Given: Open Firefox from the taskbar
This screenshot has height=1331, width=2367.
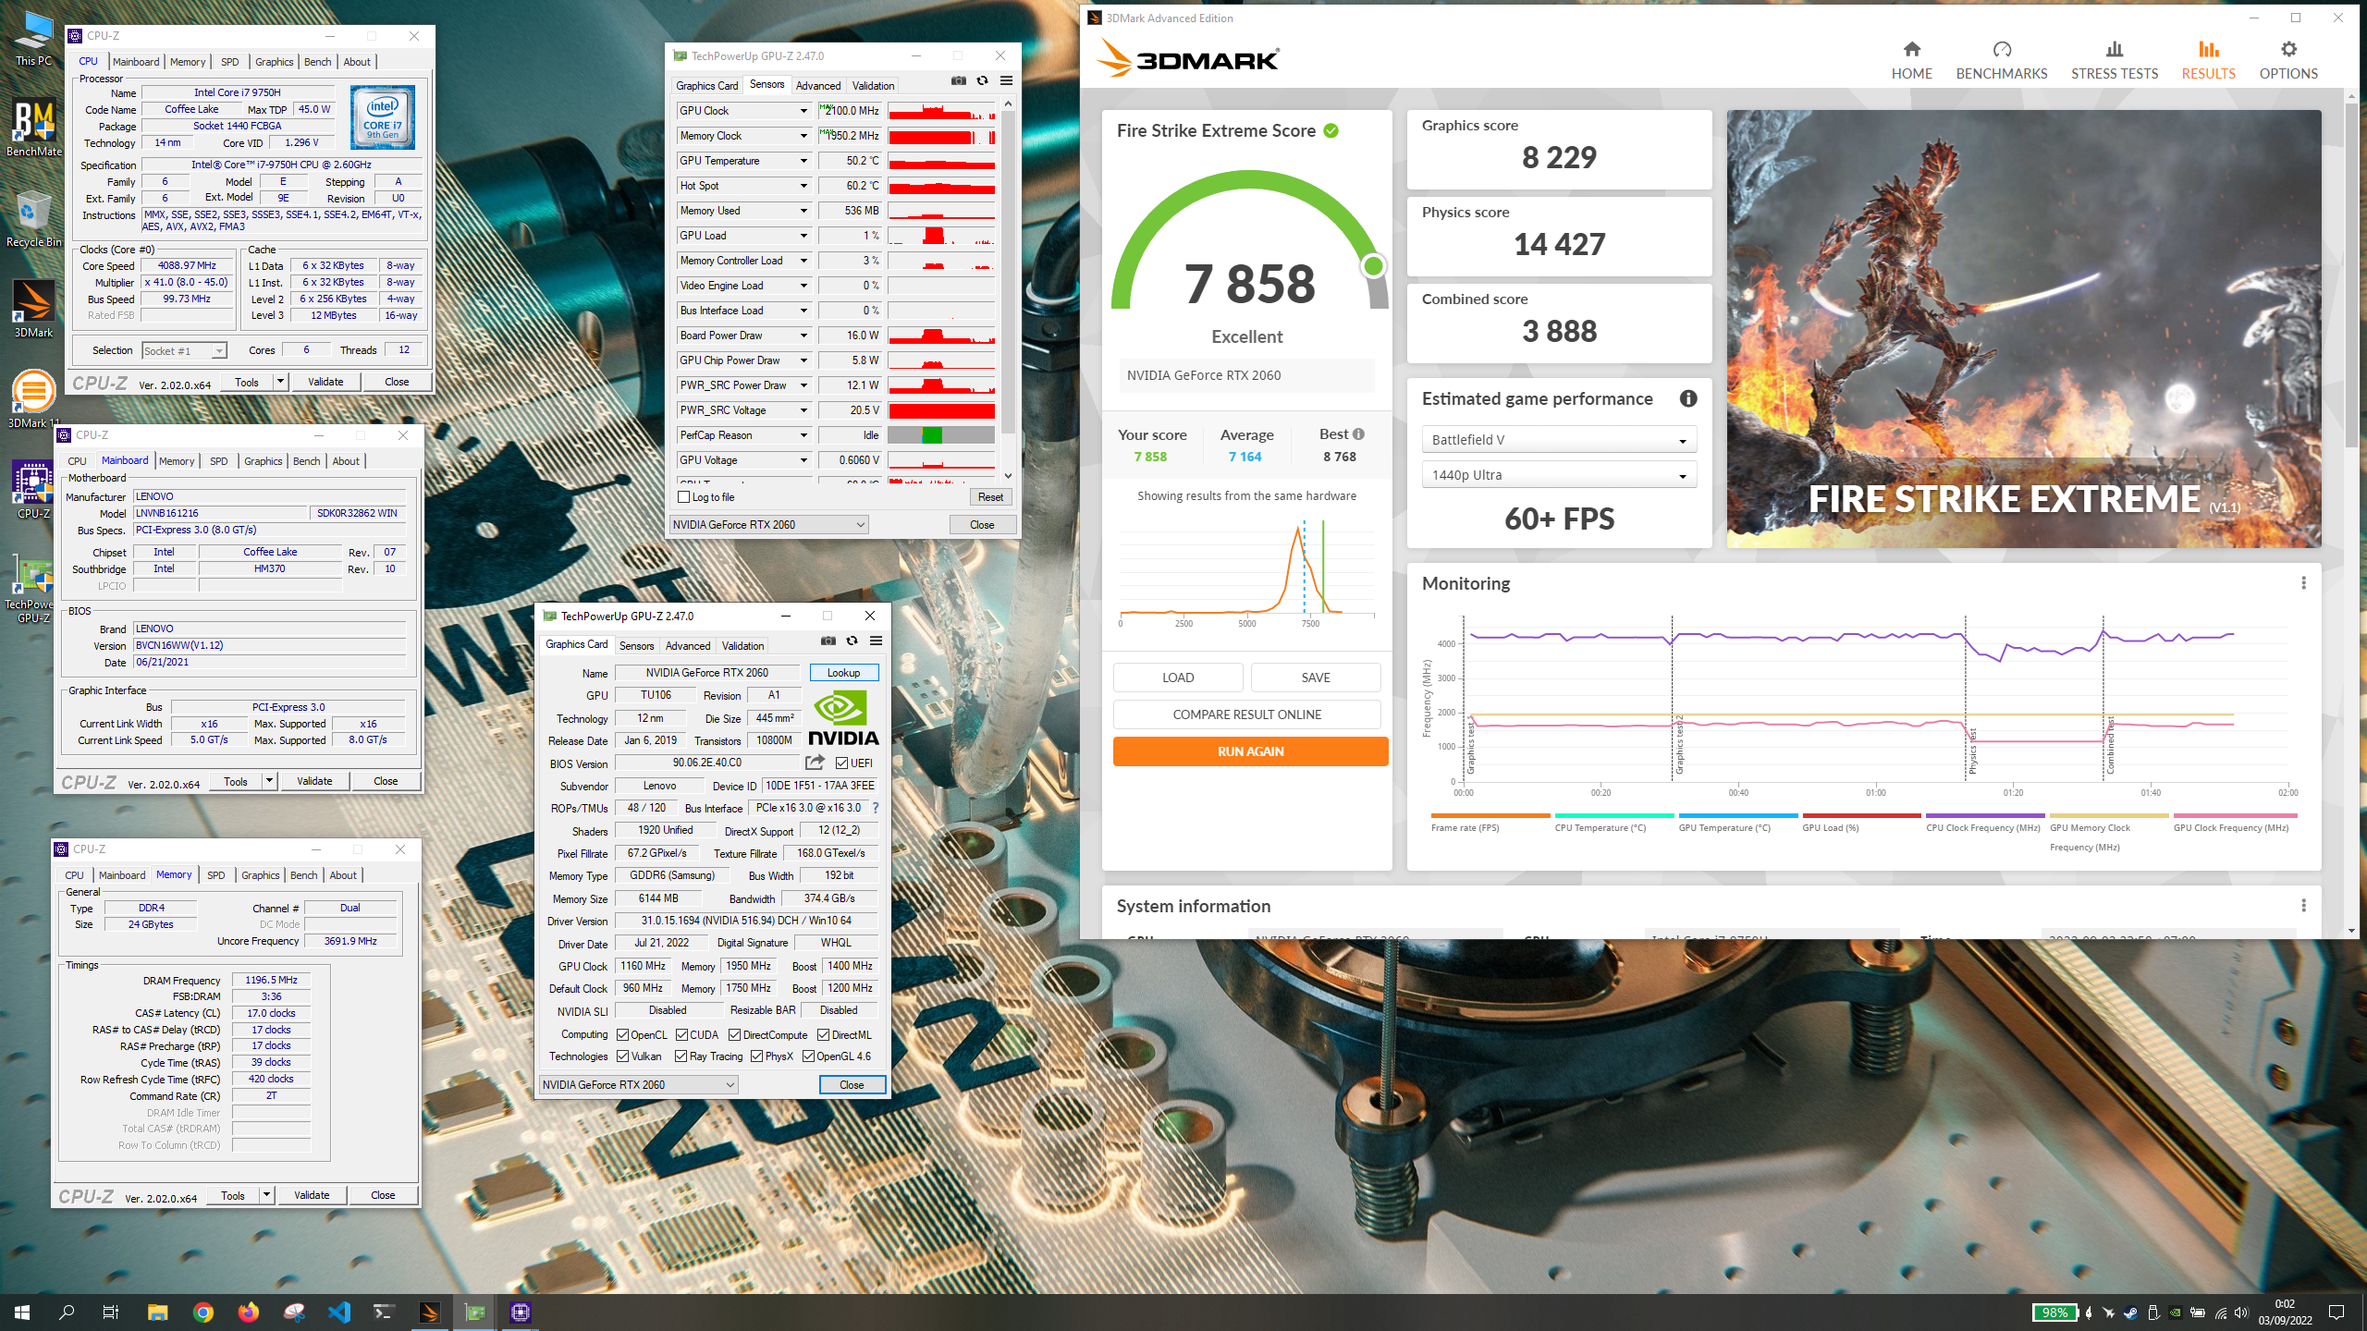Looking at the screenshot, I should [248, 1313].
